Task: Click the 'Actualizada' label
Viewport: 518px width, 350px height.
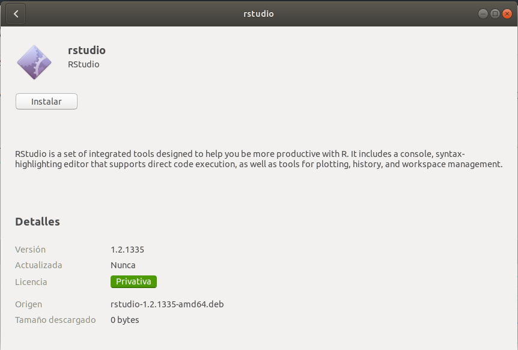Action: click(x=38, y=265)
